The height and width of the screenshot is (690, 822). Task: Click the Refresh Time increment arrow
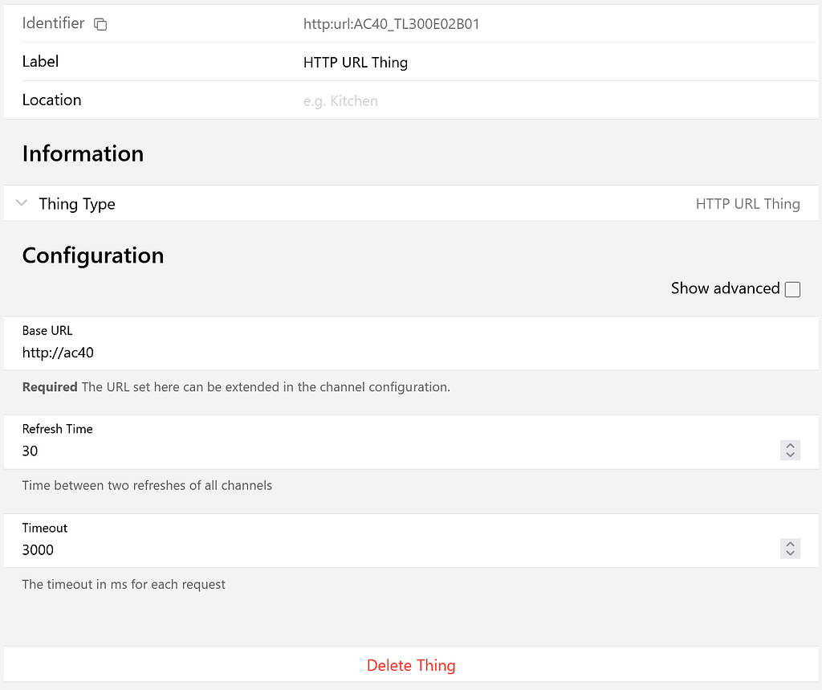[x=790, y=446]
